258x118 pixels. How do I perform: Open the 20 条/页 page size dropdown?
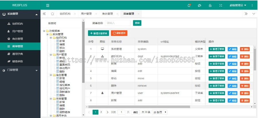pos(160,112)
